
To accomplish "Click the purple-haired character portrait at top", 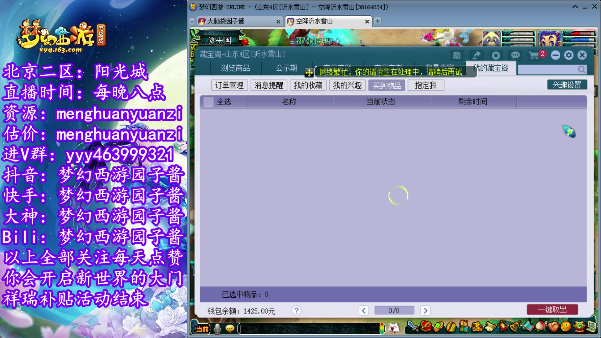I will click(550, 38).
